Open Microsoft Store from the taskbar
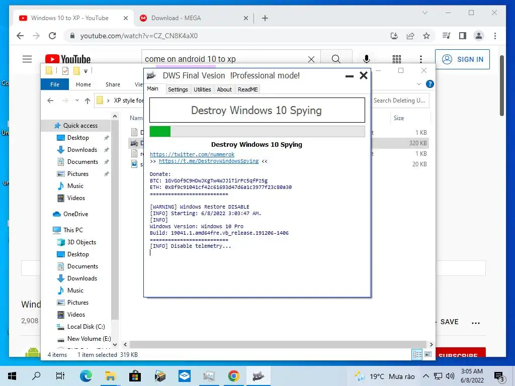The image size is (515, 386). [135, 376]
